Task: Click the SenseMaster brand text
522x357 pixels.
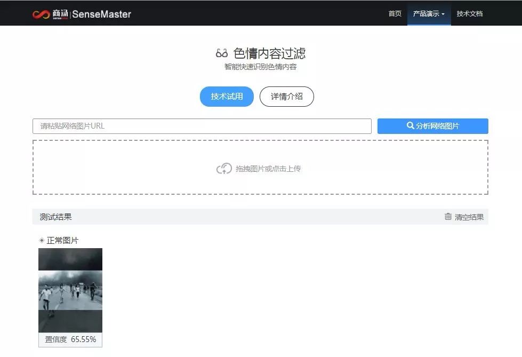Action: [x=101, y=14]
